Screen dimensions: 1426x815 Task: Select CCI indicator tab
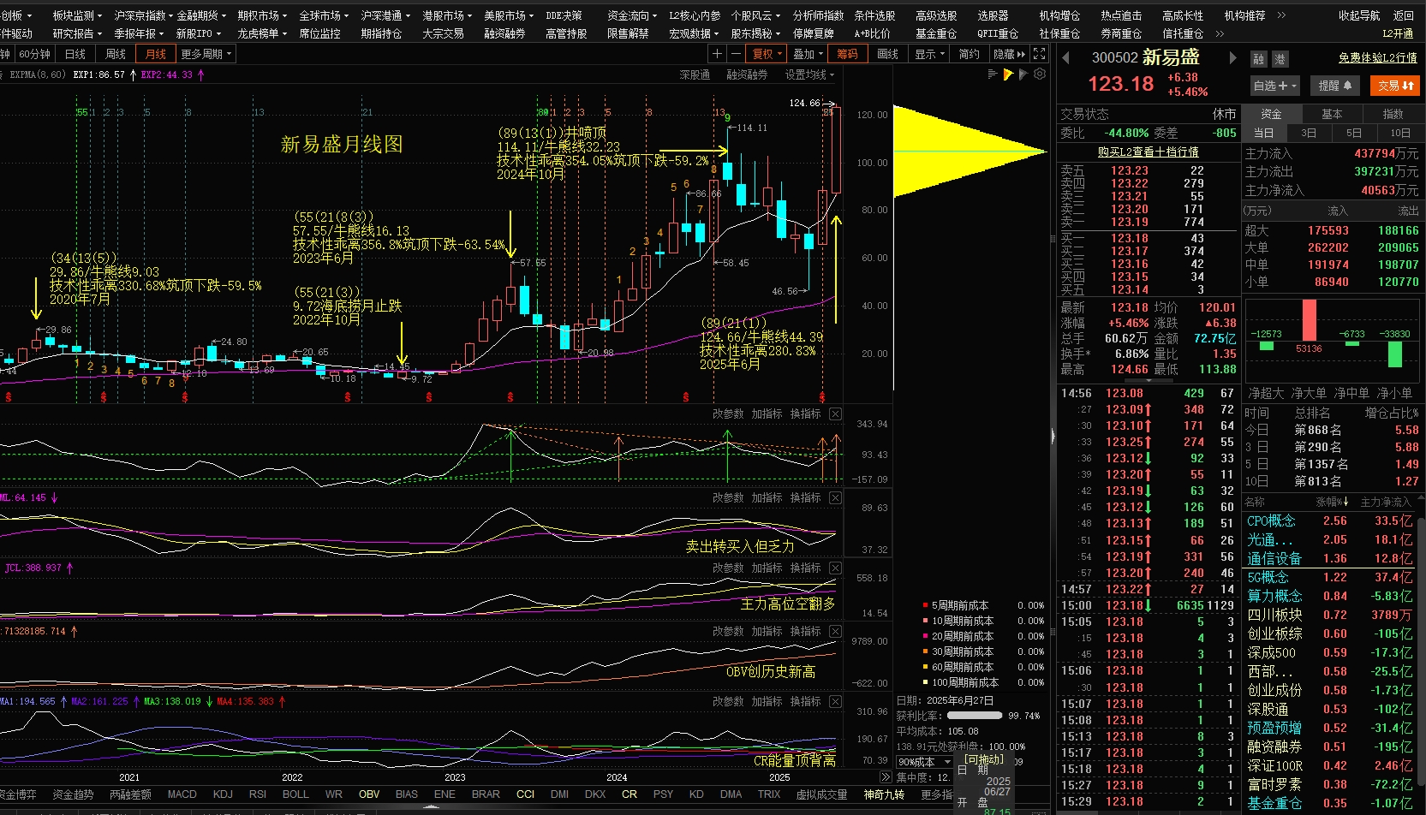525,794
